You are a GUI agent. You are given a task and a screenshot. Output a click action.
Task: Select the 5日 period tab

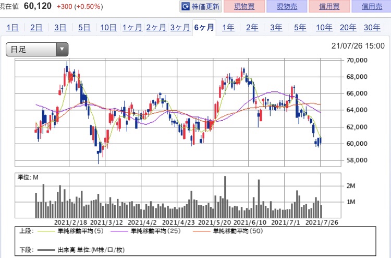pos(84,27)
